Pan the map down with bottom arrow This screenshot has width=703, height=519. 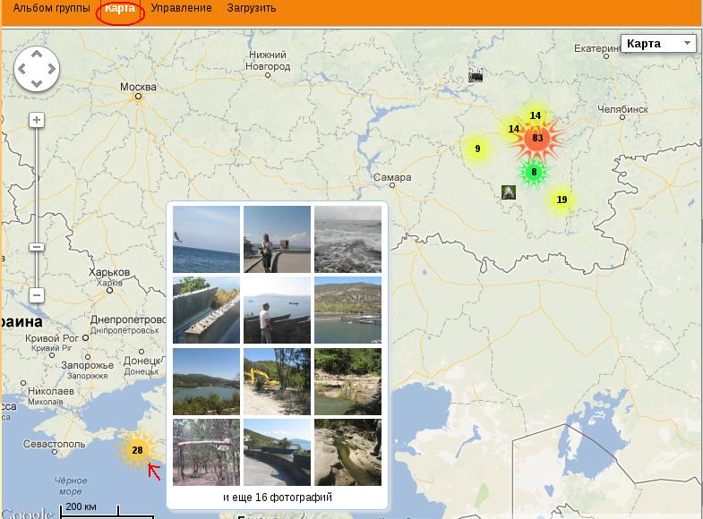click(x=37, y=83)
